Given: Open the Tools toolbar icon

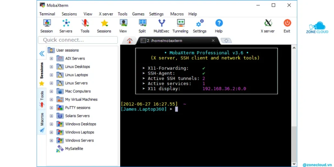Looking at the screenshot, I should [x=85, y=23].
